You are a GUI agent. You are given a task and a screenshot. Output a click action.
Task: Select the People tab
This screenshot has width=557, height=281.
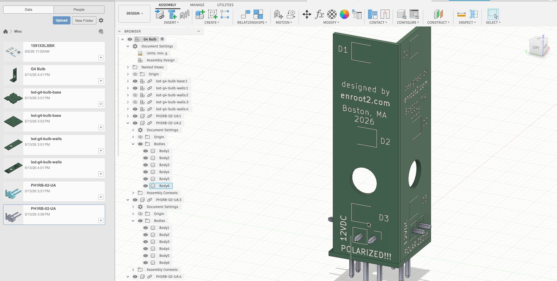pyautogui.click(x=79, y=9)
